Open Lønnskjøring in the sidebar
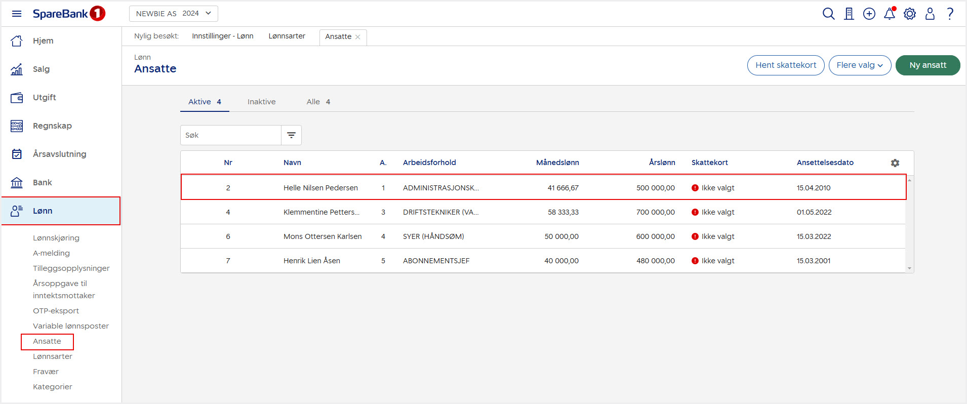 coord(56,238)
